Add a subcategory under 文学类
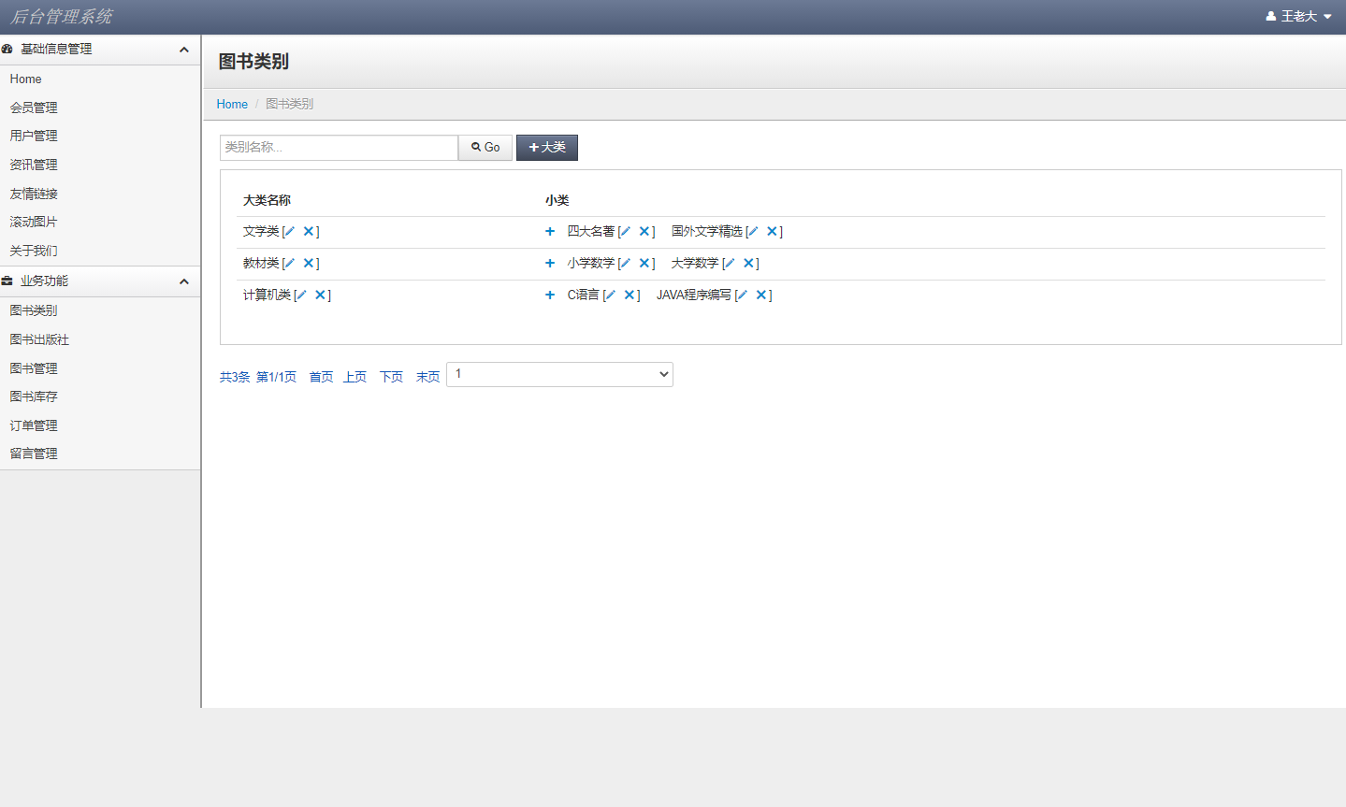The image size is (1346, 807). pyautogui.click(x=549, y=231)
